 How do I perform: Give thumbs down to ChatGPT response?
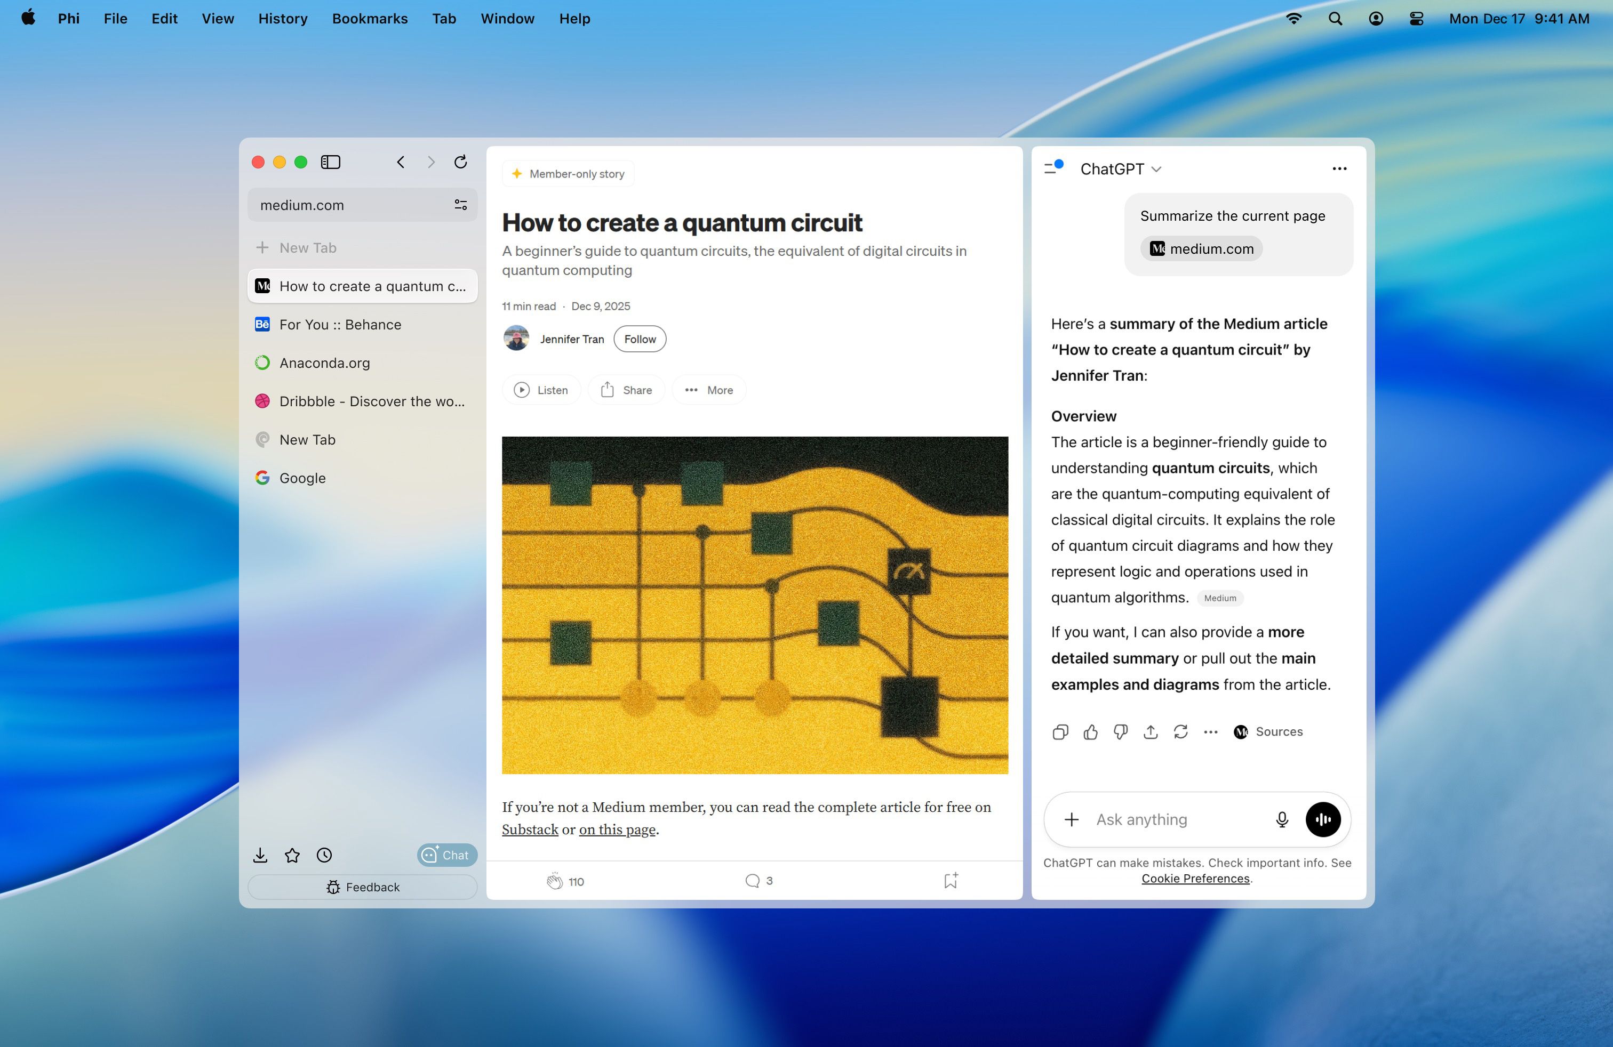[x=1120, y=731]
